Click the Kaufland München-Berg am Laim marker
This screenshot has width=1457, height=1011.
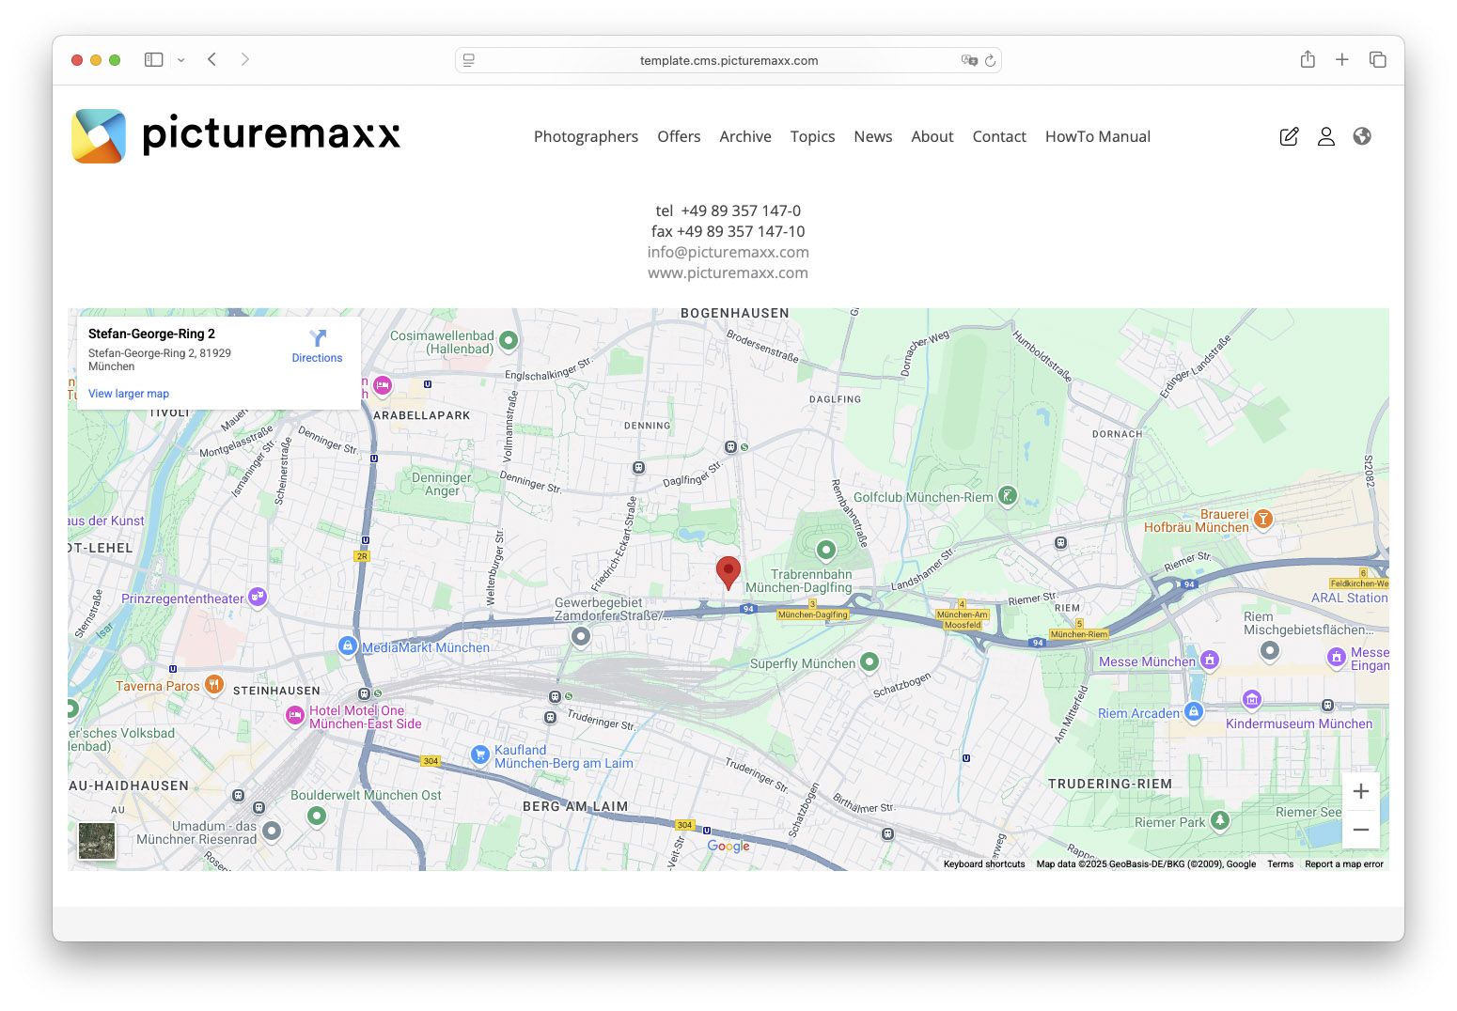[x=479, y=754]
